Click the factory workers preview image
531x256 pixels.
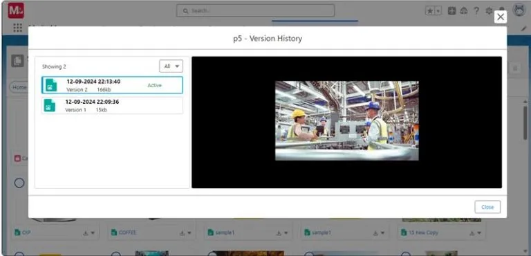point(347,120)
